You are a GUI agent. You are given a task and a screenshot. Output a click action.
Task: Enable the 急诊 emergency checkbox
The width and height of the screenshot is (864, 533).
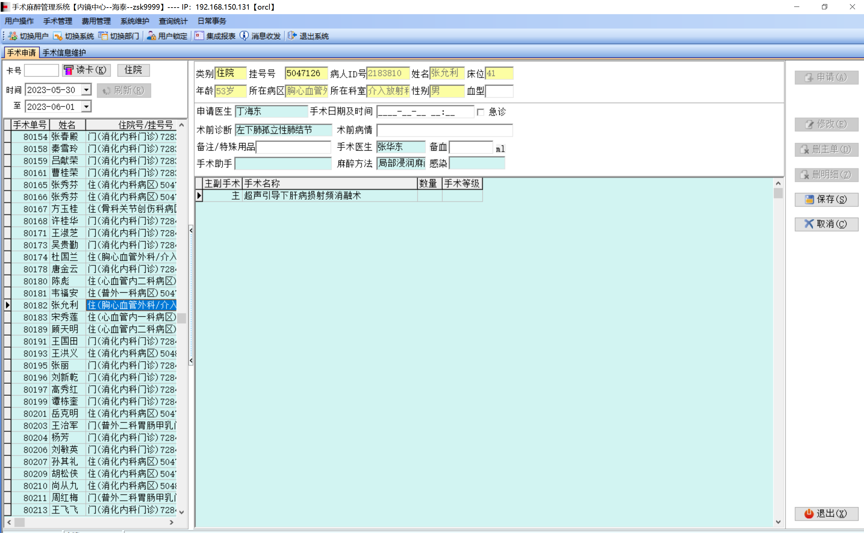(480, 112)
